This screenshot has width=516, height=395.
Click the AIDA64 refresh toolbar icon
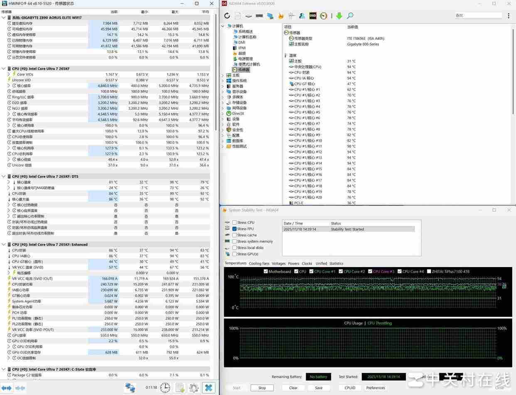227,16
